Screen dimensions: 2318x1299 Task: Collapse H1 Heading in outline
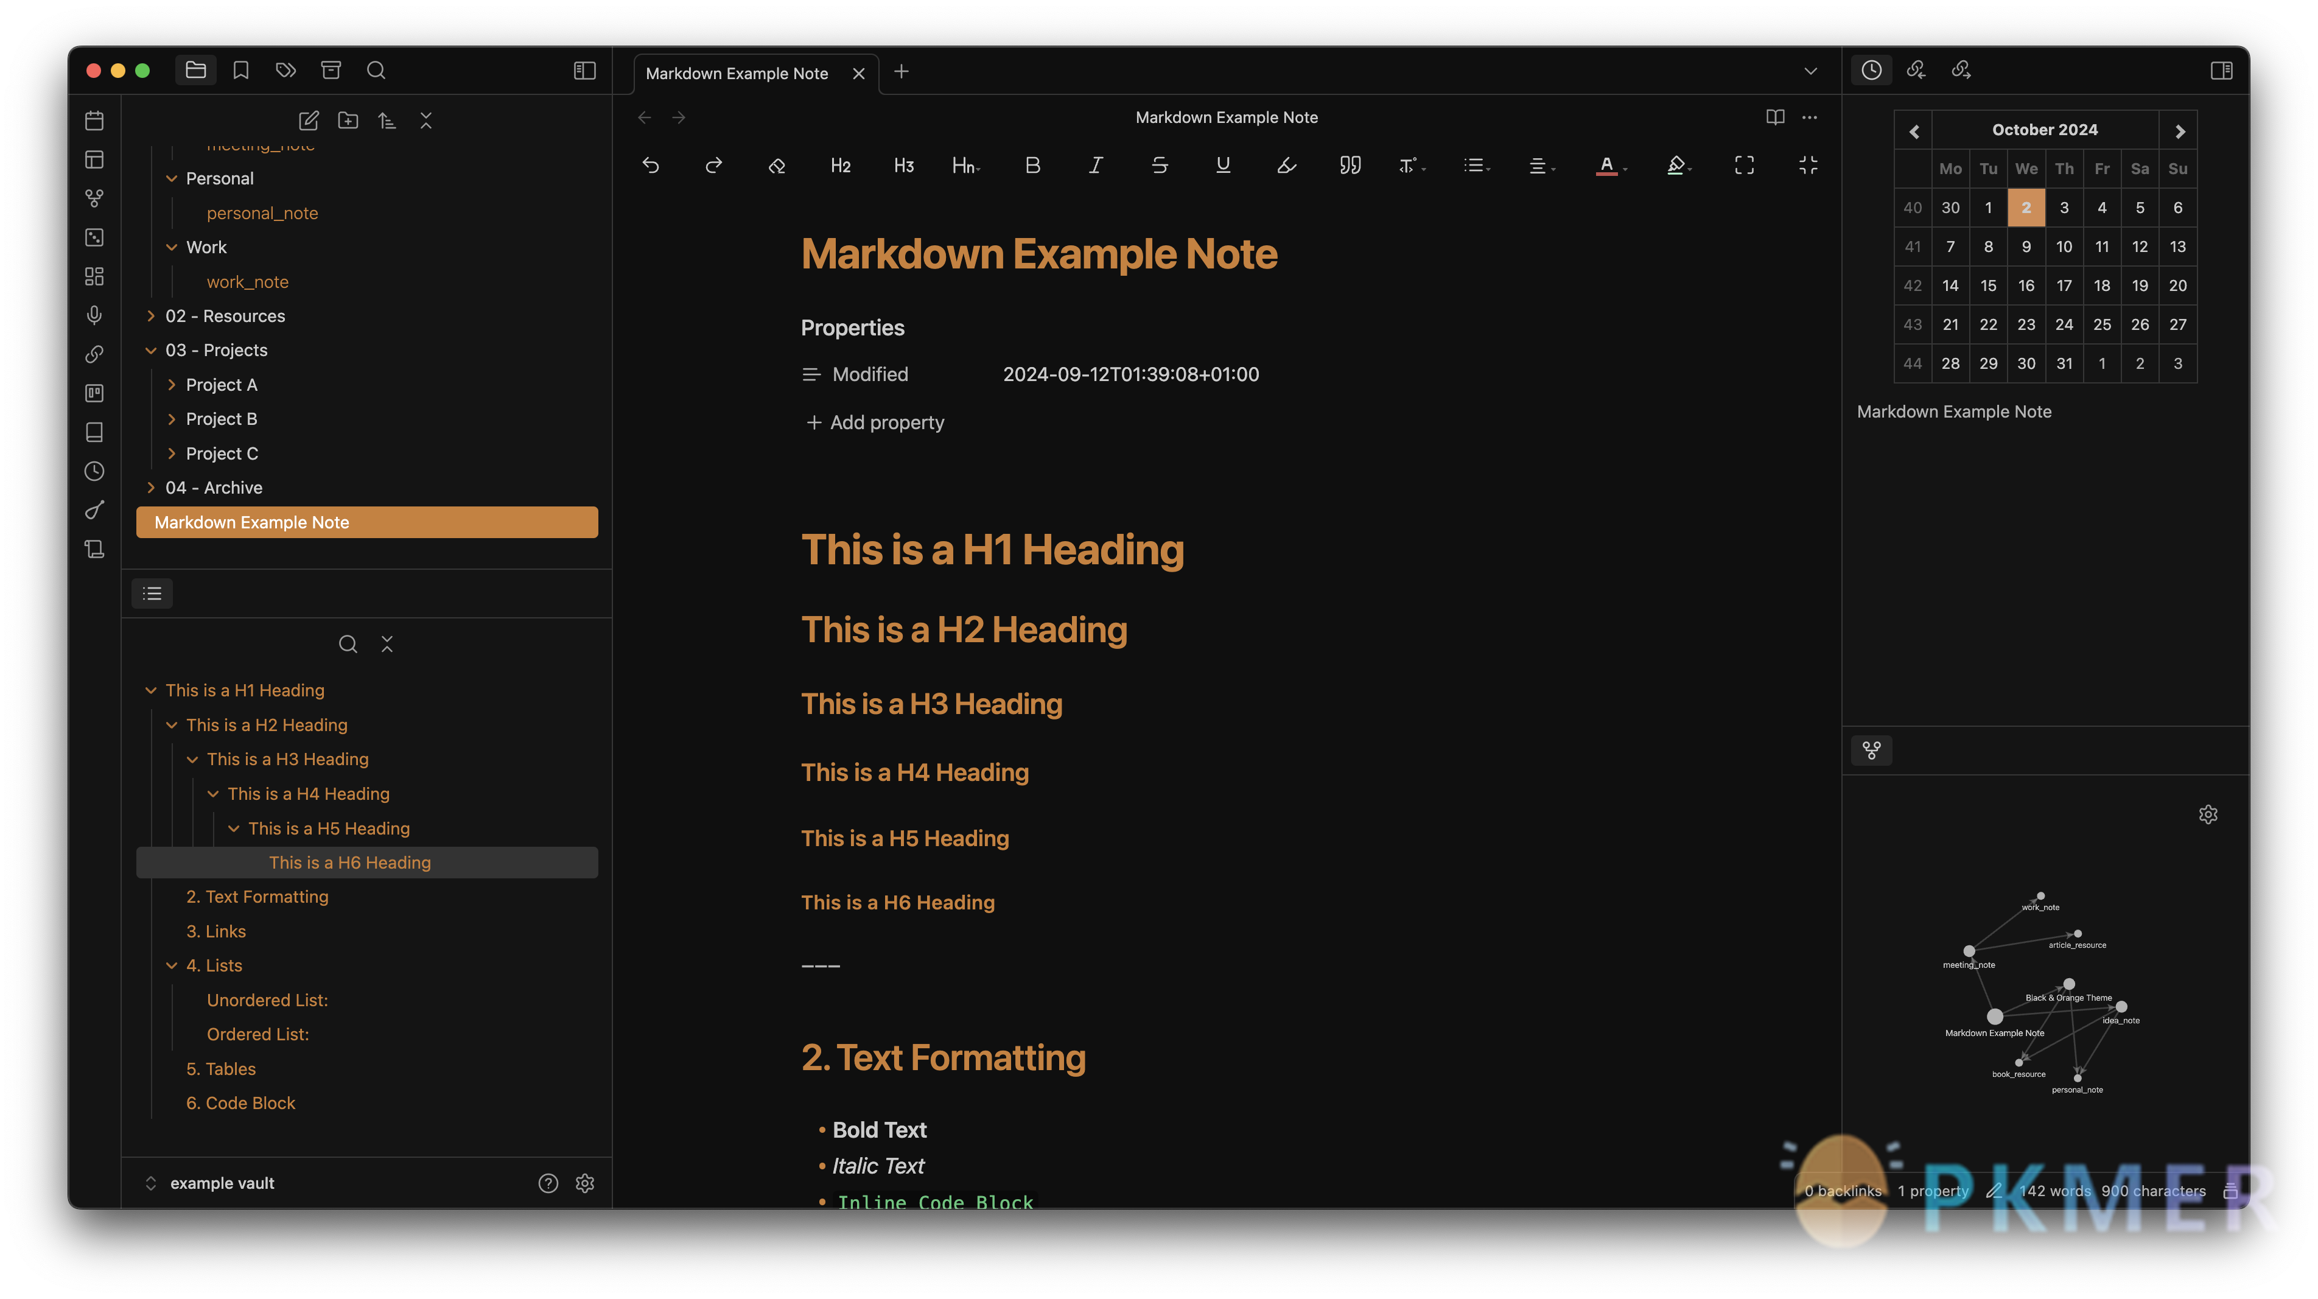pos(150,690)
